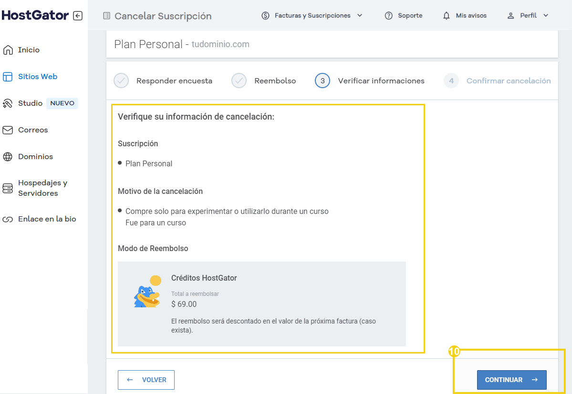Click the "Fue para un curso" text
This screenshot has height=394, width=572.
tap(156, 222)
